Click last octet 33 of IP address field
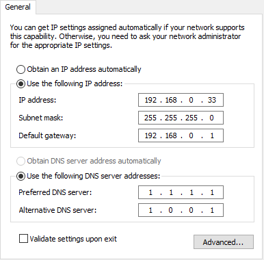 tap(211, 100)
